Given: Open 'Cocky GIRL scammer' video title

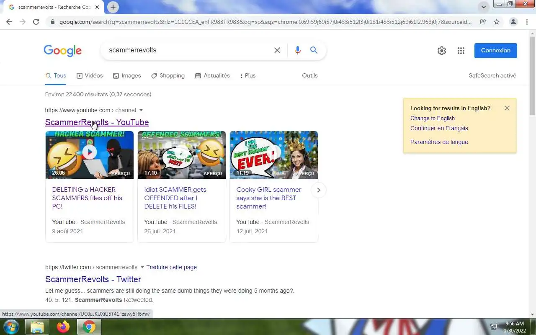Looking at the screenshot, I should [269, 198].
